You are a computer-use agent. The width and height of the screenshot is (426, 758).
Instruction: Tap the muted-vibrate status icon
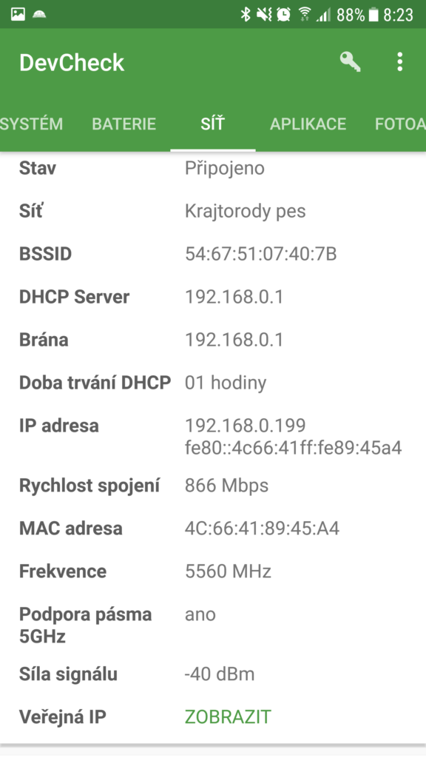(264, 15)
